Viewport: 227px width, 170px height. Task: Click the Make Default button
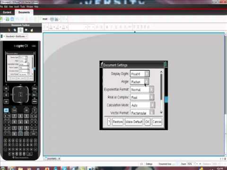(x=134, y=122)
